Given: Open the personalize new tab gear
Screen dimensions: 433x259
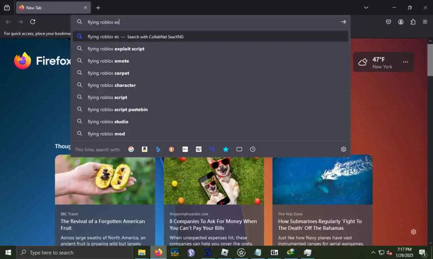Looking at the screenshot, I should [x=413, y=232].
